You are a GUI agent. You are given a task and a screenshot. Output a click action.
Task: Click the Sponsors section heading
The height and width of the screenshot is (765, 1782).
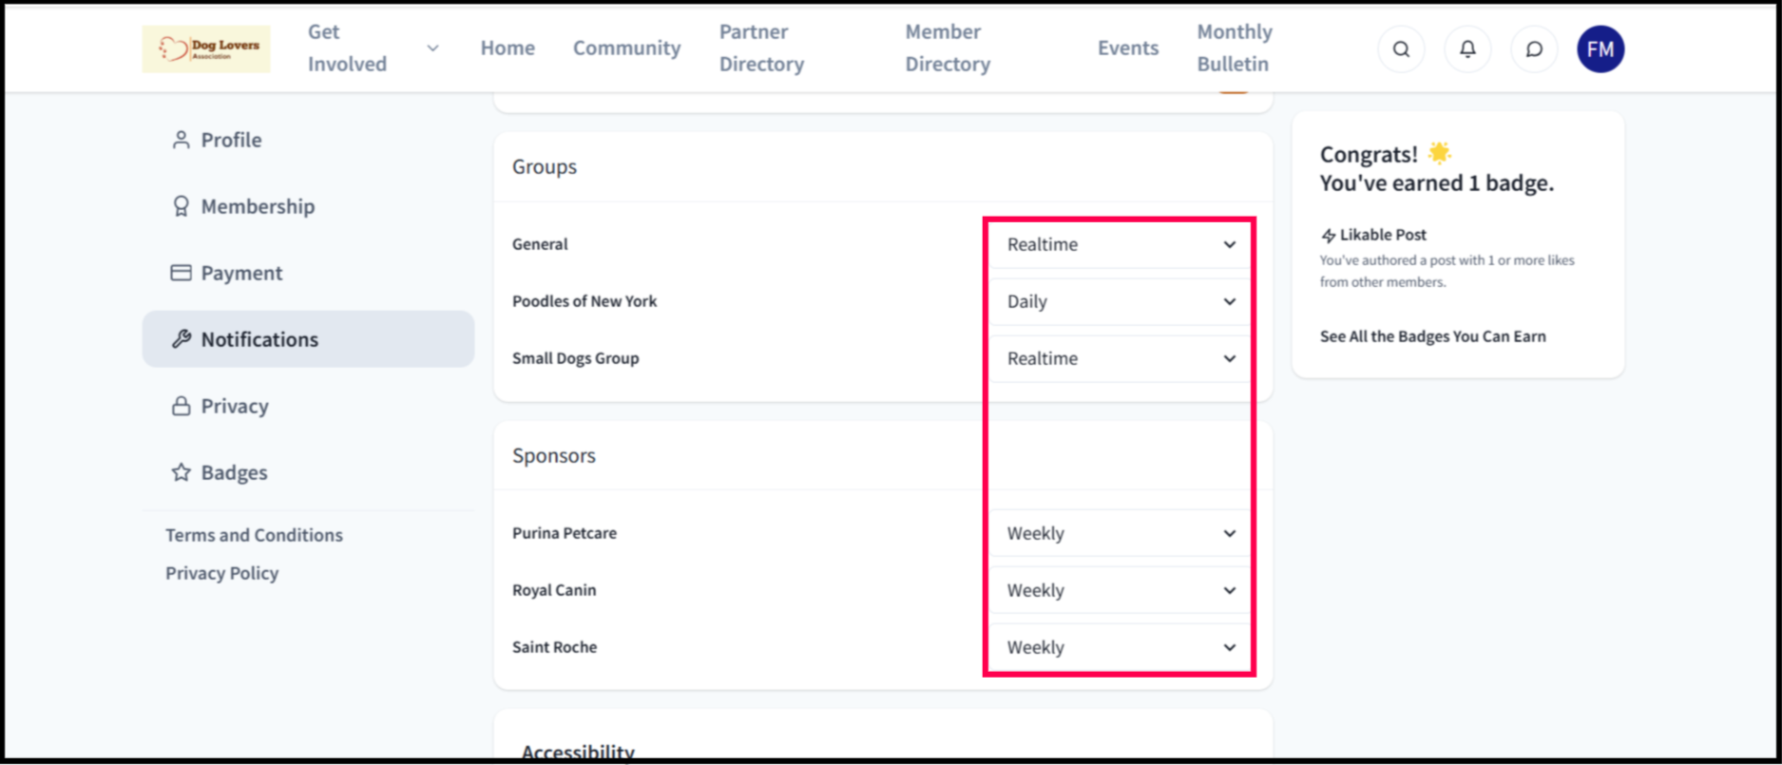click(554, 455)
